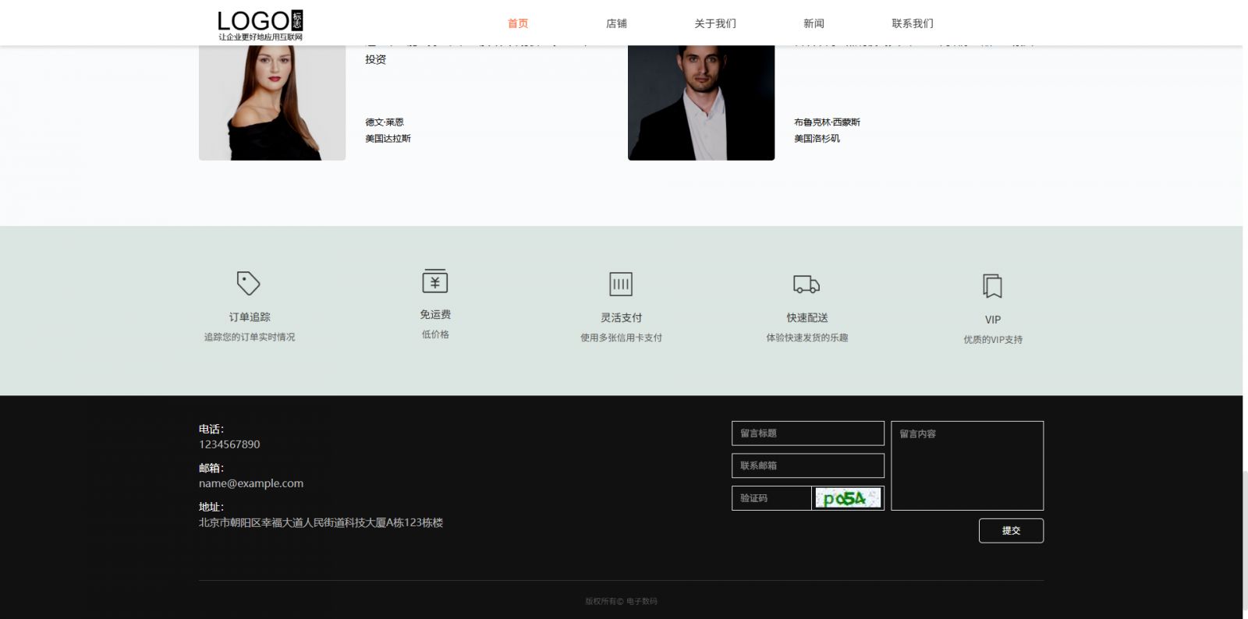
Task: Focus the 留言内容 text area
Action: pyautogui.click(x=967, y=465)
